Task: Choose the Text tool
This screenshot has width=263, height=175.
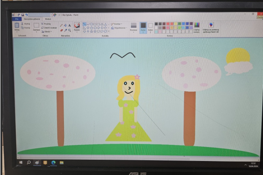Action: [69, 25]
